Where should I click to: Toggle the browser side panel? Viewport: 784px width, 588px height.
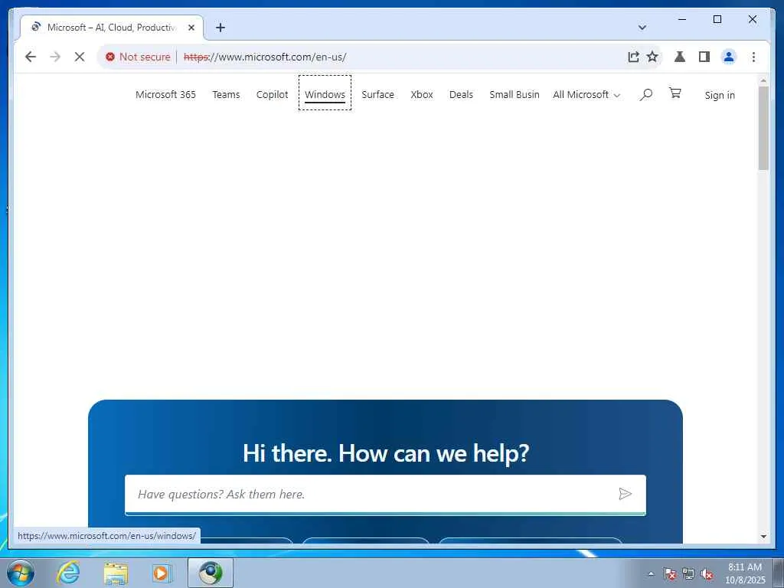704,57
